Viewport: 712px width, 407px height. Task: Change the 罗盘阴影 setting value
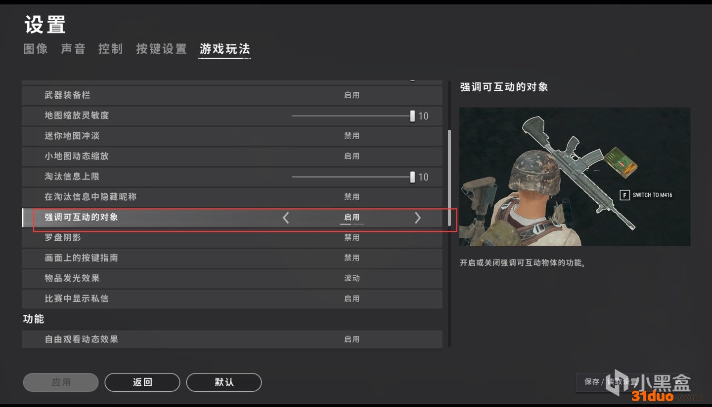click(352, 237)
